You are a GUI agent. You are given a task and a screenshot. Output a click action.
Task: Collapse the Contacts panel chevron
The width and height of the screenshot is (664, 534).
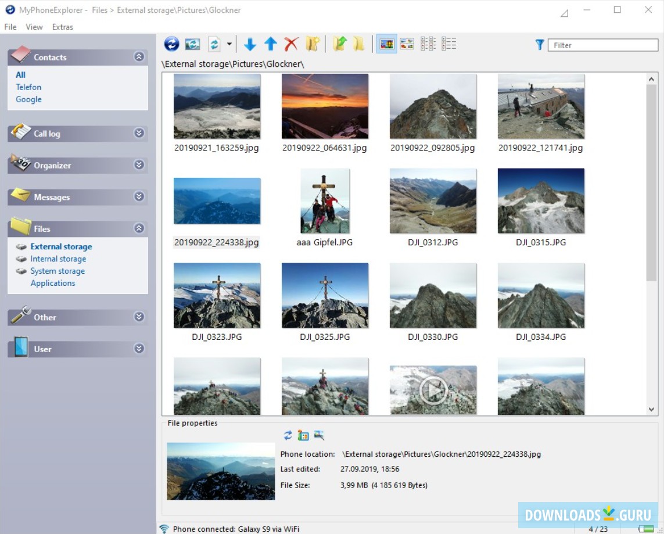[x=139, y=56]
